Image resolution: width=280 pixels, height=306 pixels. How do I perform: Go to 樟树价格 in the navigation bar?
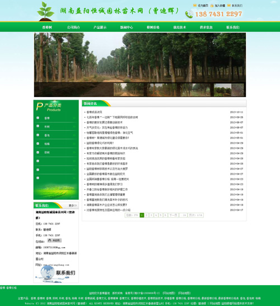[153, 28]
